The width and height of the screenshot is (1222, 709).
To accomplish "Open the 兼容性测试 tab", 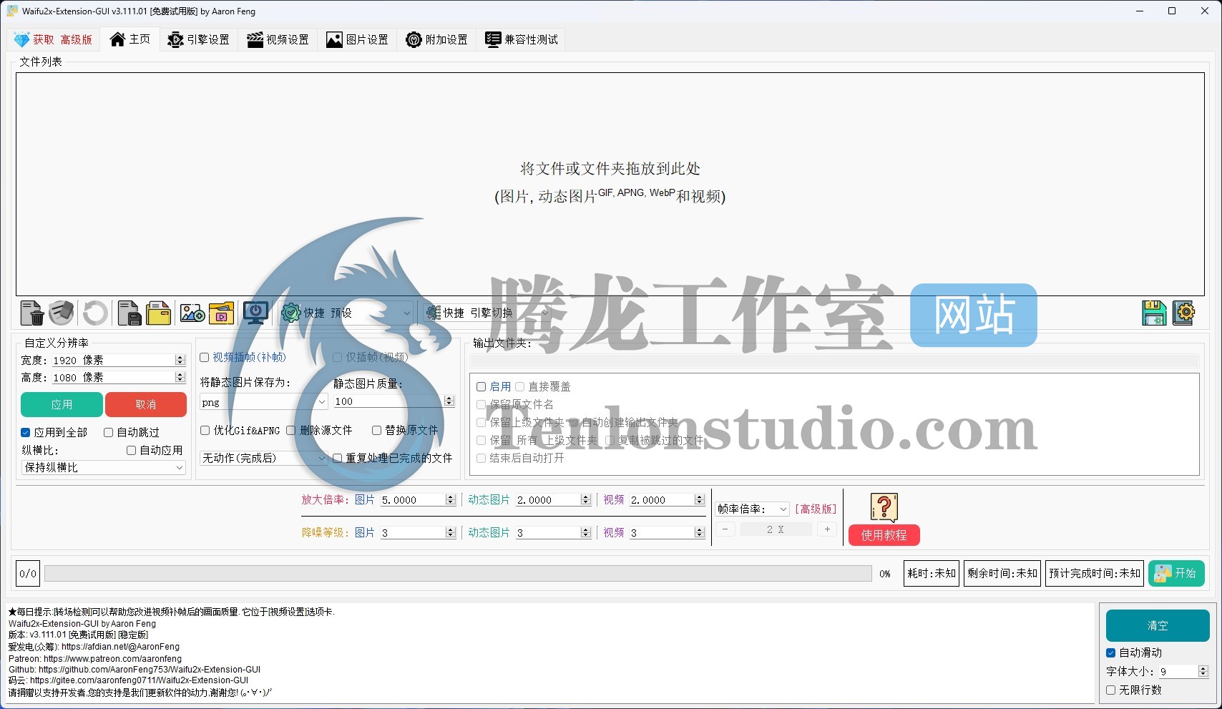I will pyautogui.click(x=521, y=39).
